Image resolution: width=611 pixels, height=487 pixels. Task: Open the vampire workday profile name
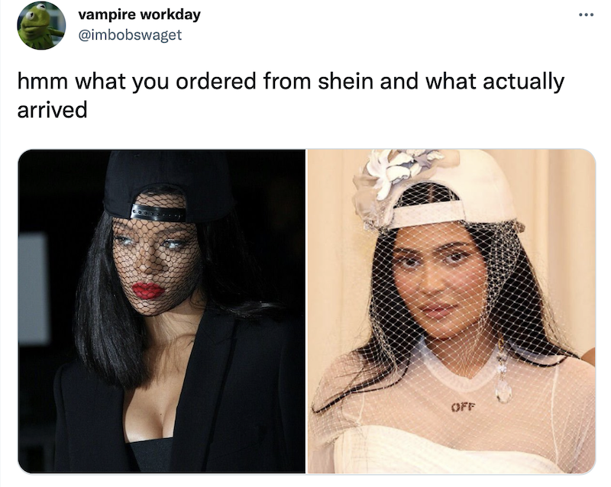click(139, 15)
